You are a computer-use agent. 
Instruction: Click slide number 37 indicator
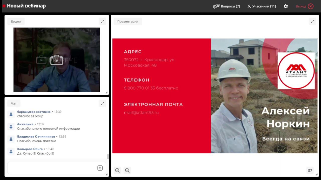pos(310,170)
